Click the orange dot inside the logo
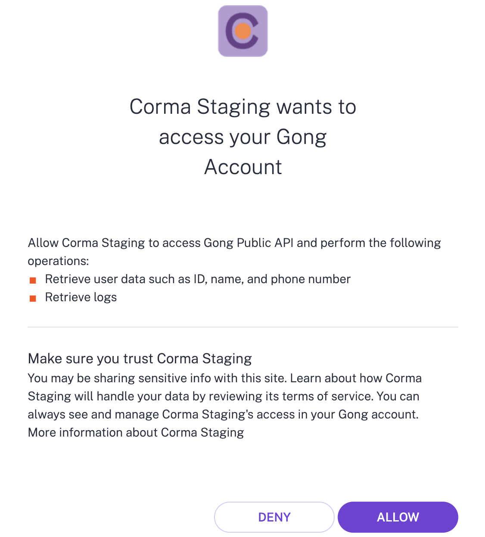 click(243, 31)
